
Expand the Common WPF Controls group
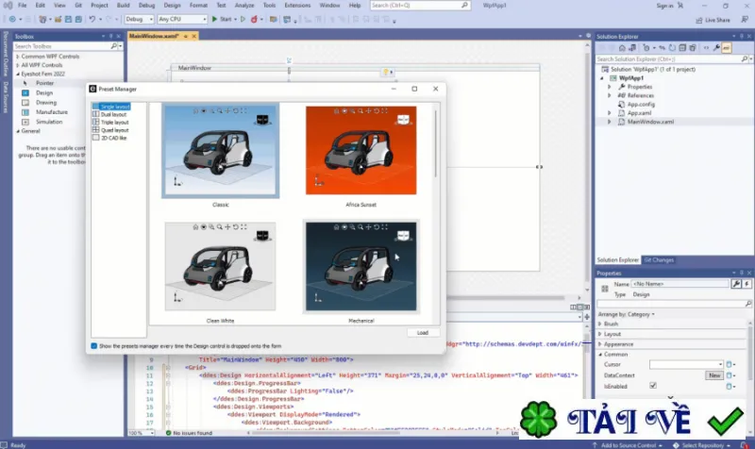(18, 57)
